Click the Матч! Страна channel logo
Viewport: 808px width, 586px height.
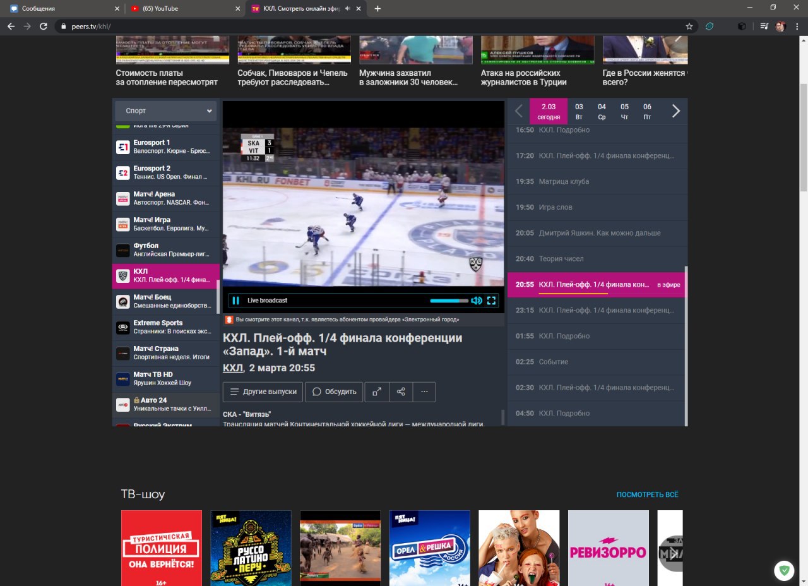click(x=123, y=354)
